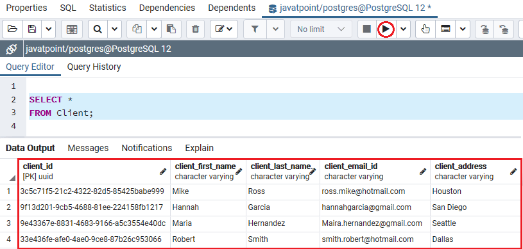The width and height of the screenshot is (523, 249).
Task: Click the cell 'ross.mike@hotmail.com'
Action: [x=375, y=191]
